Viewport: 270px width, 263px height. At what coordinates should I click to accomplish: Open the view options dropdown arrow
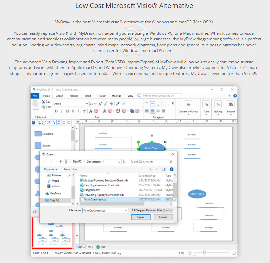click(x=156, y=169)
